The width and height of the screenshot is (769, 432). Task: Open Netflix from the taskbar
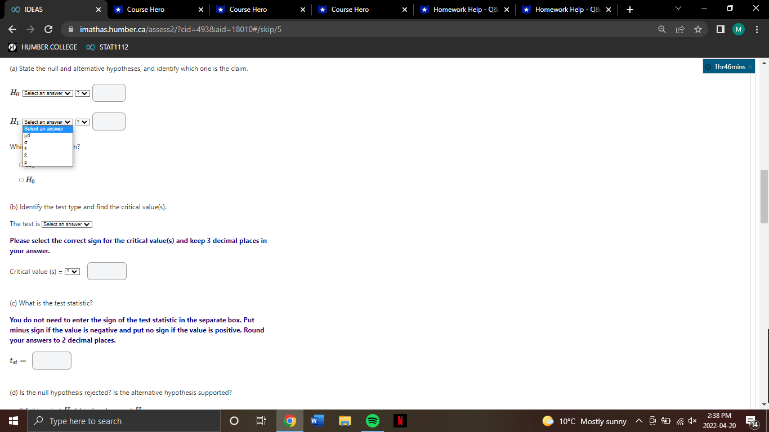(400, 421)
